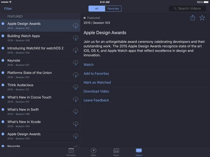Viewport: 210px width, 157px height.
Task: Tap the cloud download icon for 2014 Apple Design Awards
Action: (76, 136)
